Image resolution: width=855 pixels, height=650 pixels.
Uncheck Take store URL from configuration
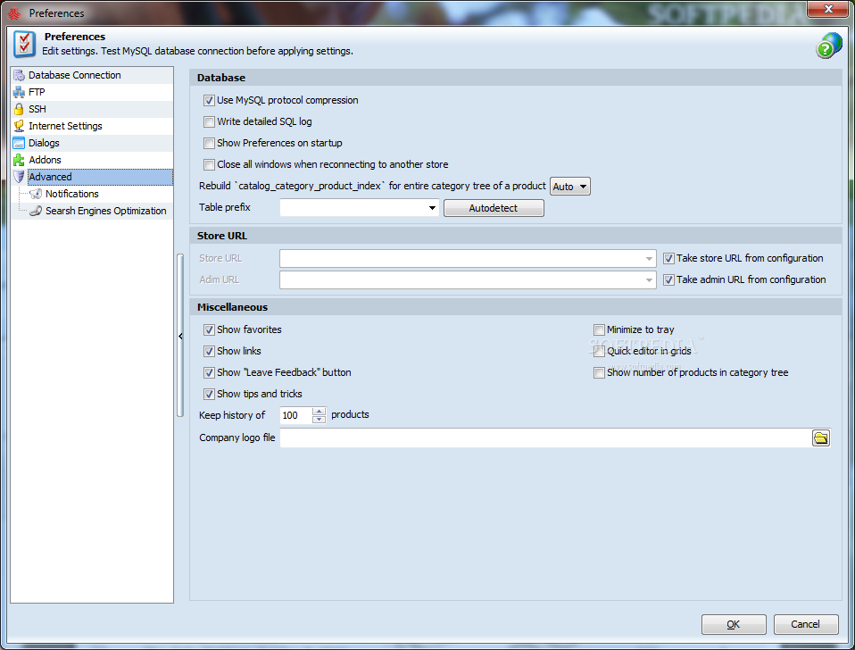(x=668, y=258)
